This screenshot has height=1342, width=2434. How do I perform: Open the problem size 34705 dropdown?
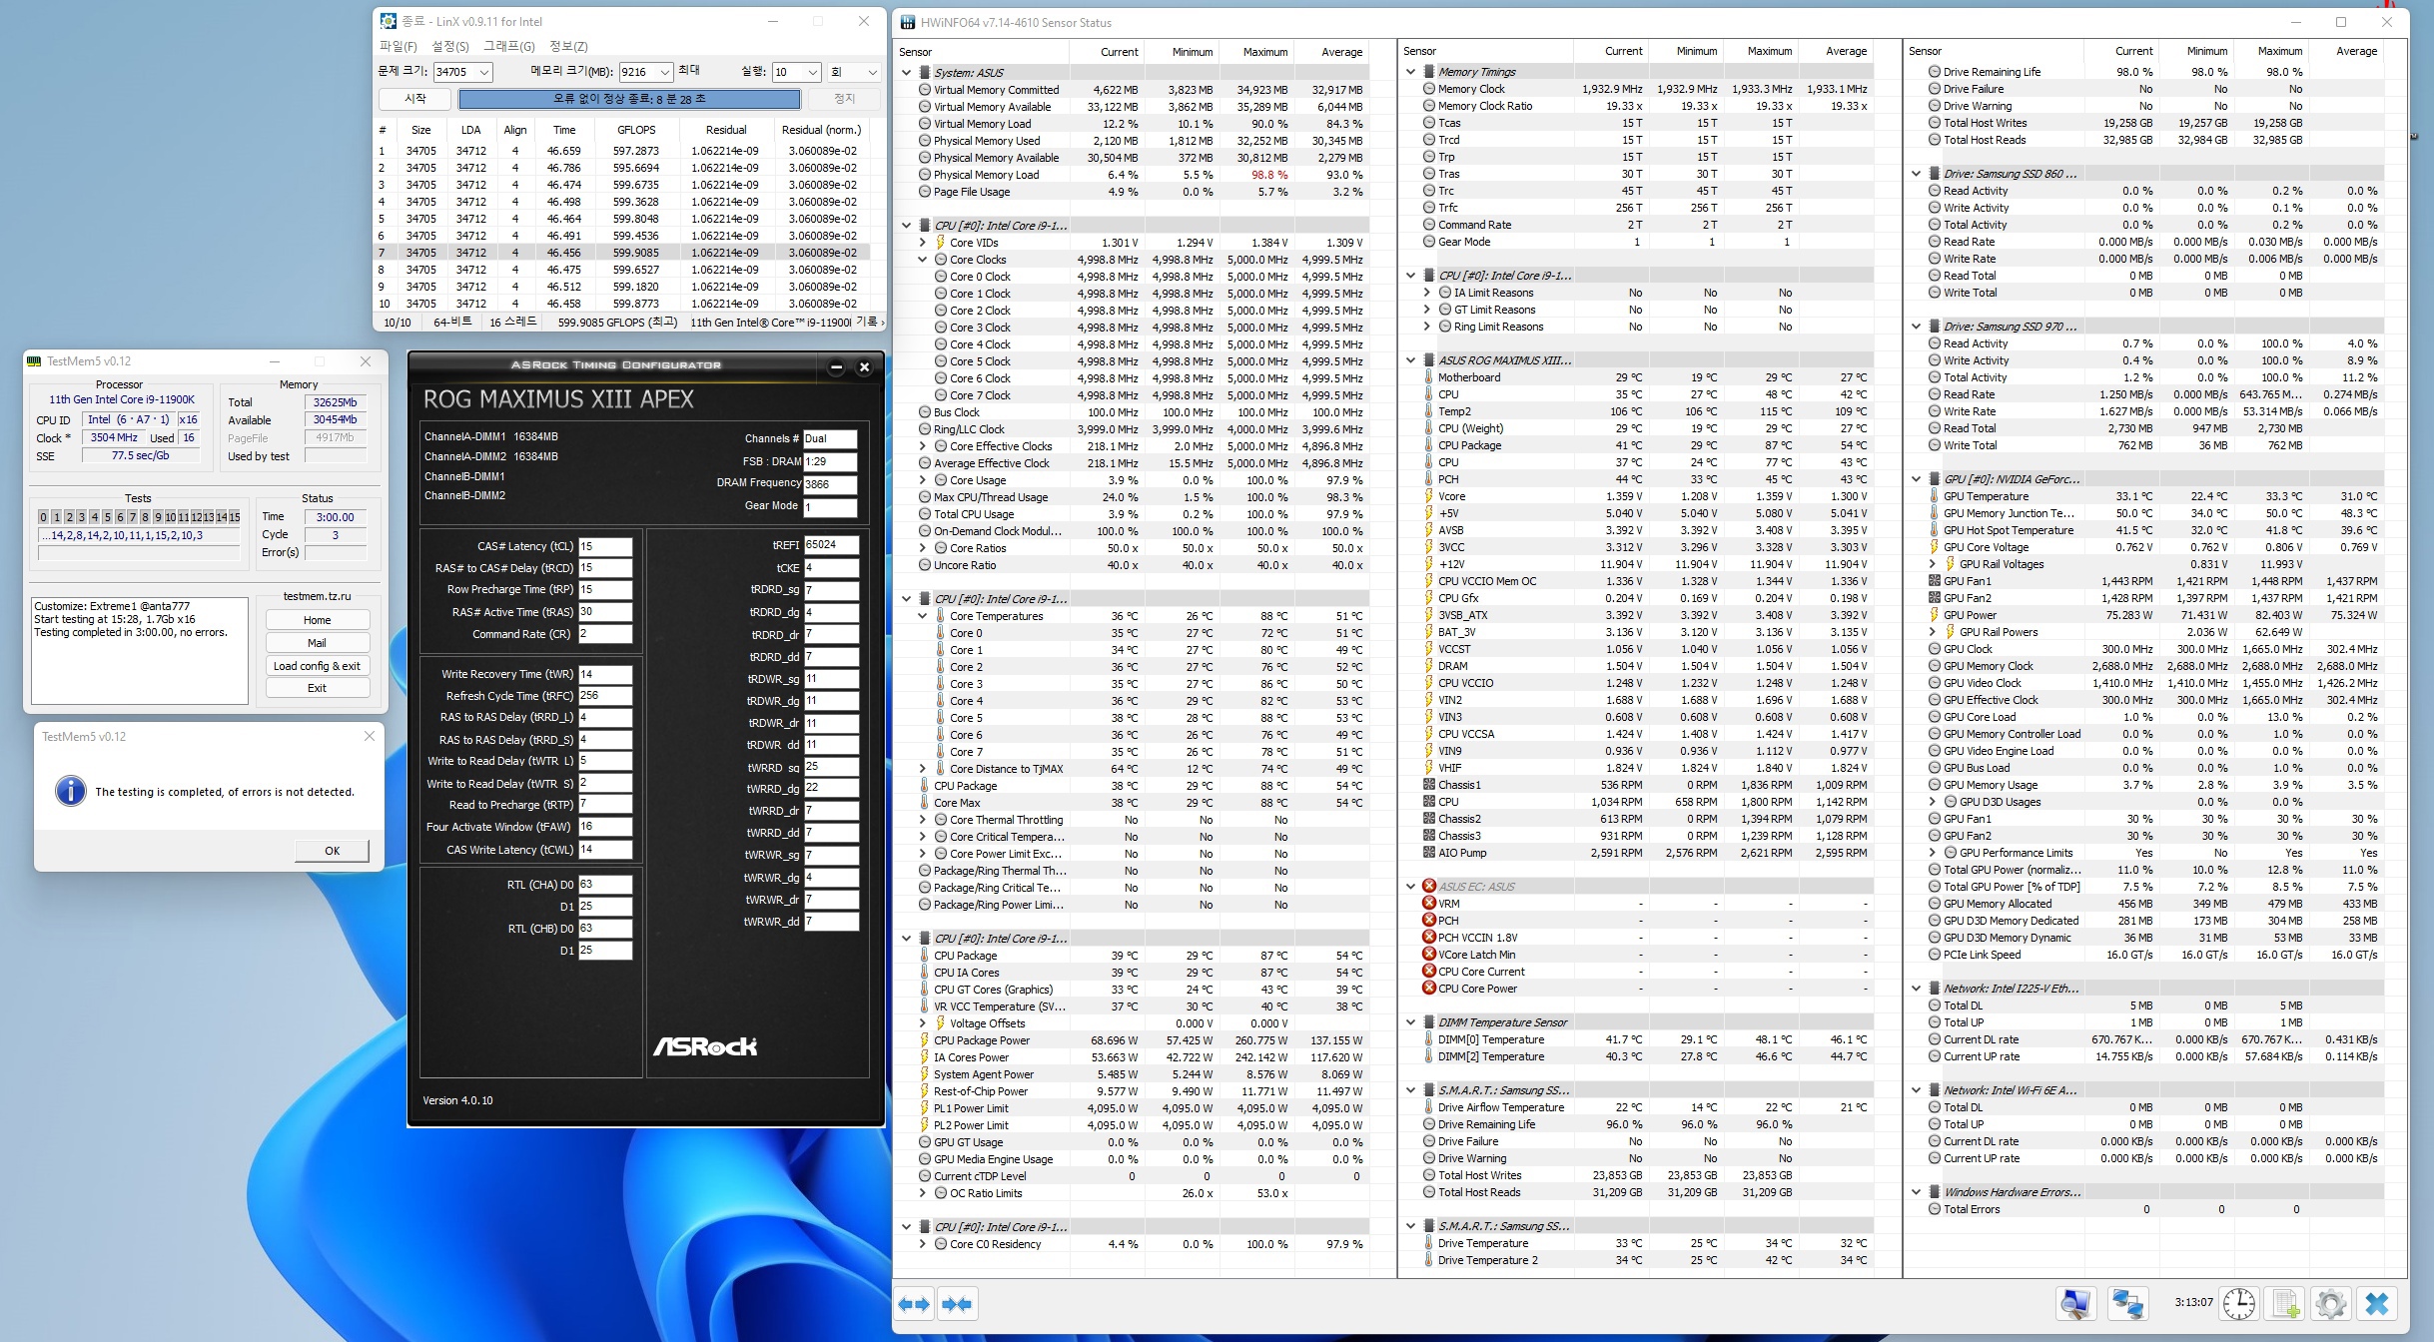coord(484,72)
